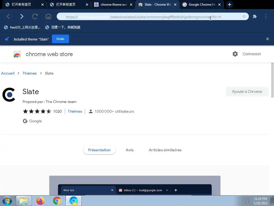Close the Slate - Chrome Web Store tab
The height and width of the screenshot is (206, 274).
point(175,5)
